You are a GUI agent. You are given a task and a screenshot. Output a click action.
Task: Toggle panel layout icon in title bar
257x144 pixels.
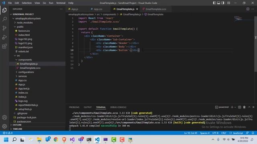coord(218,3)
